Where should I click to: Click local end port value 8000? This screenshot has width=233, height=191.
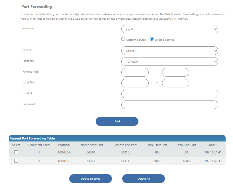pos(186,161)
